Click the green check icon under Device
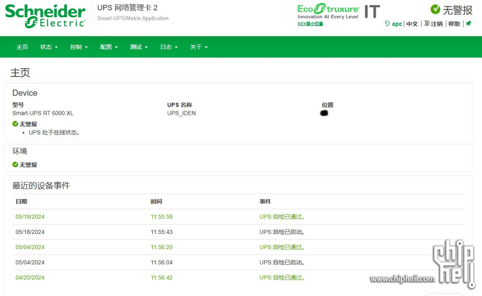 [x=15, y=124]
